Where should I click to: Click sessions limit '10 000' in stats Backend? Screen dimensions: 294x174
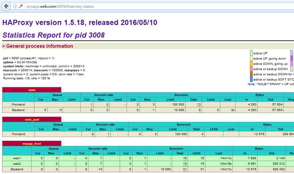tap(179, 110)
